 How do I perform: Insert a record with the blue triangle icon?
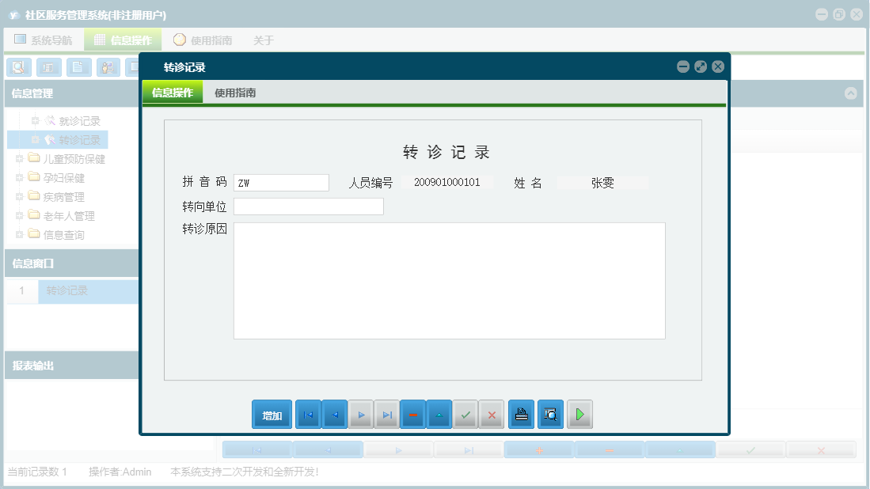439,414
